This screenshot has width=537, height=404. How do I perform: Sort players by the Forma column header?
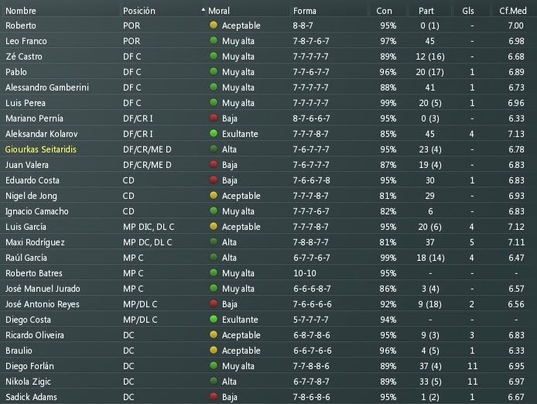[x=304, y=11]
